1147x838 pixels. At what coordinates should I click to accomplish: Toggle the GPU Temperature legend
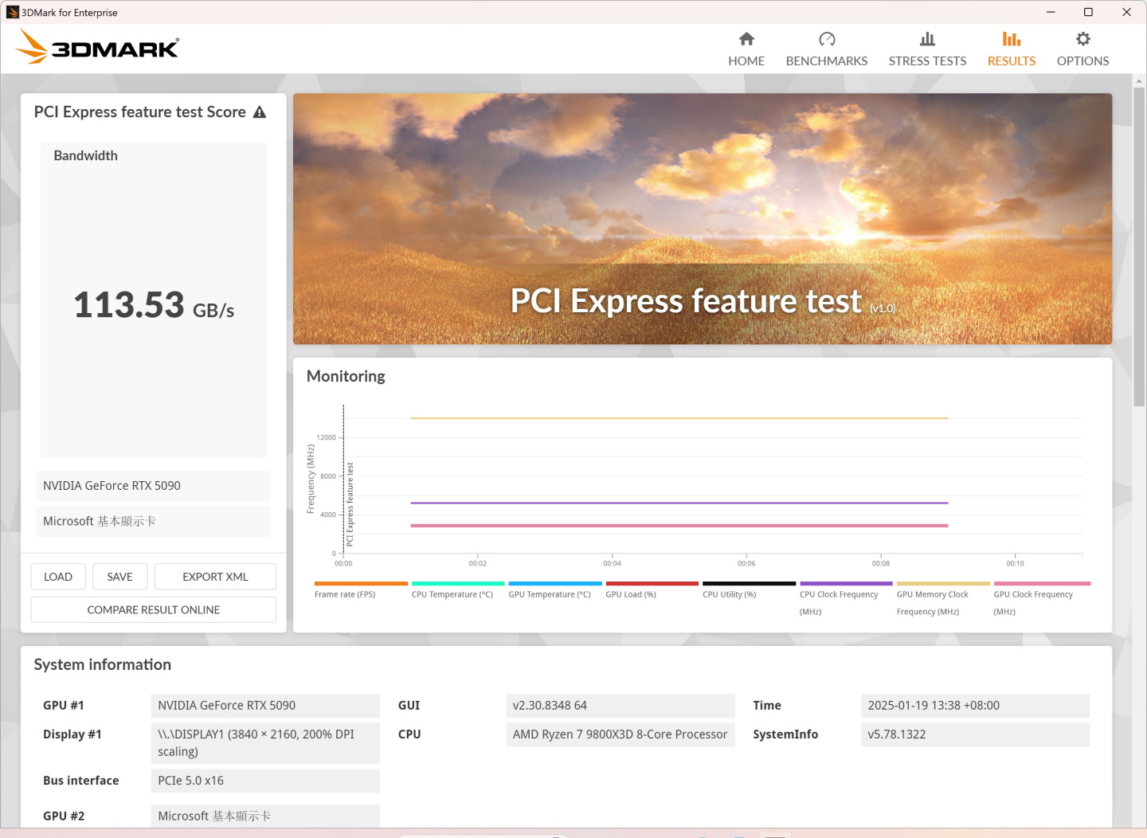(554, 590)
